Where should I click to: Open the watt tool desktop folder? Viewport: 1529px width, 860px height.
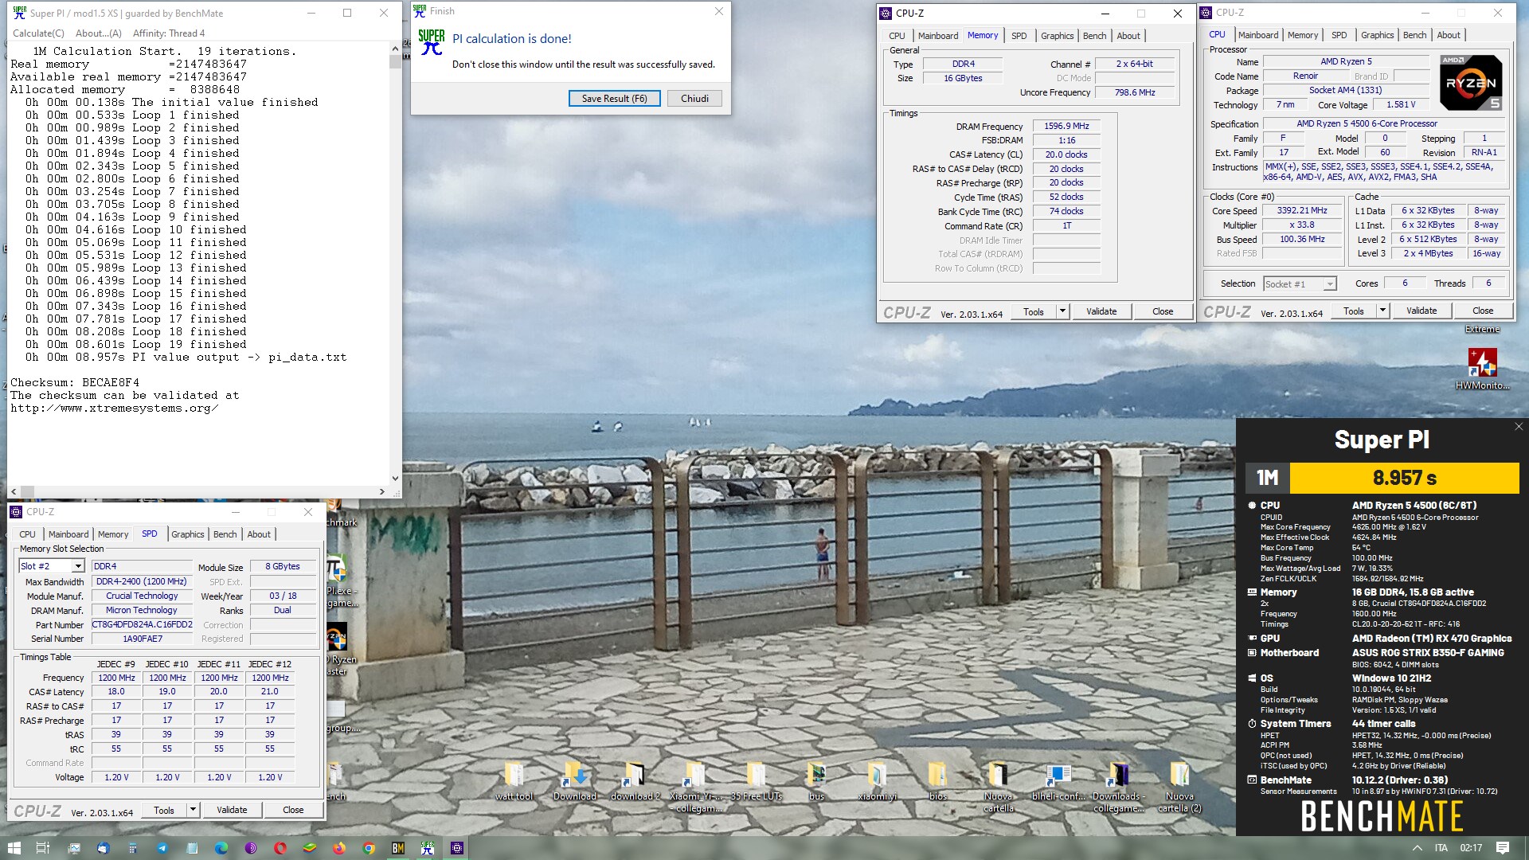(514, 781)
